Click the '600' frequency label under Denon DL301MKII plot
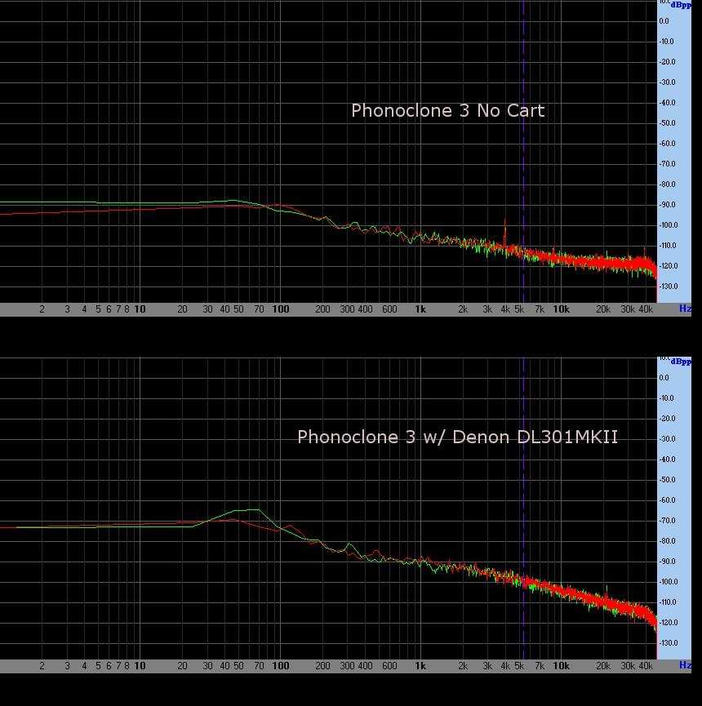The height and width of the screenshot is (706, 702). point(389,666)
